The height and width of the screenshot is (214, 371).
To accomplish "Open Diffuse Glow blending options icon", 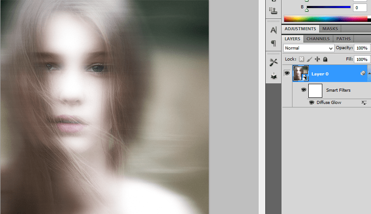I will [364, 102].
